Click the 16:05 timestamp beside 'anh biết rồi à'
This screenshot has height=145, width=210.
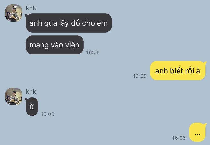140,76
